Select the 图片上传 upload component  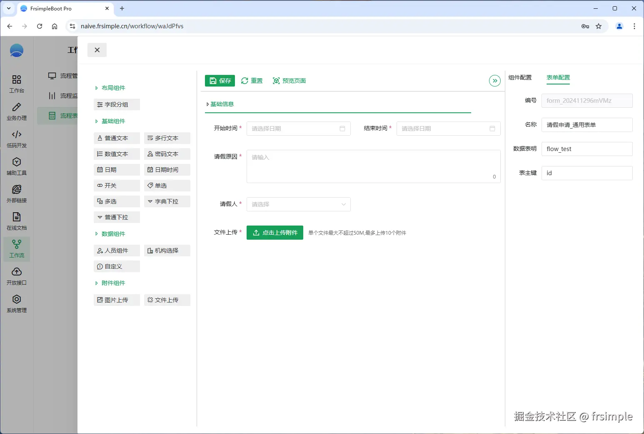click(117, 300)
